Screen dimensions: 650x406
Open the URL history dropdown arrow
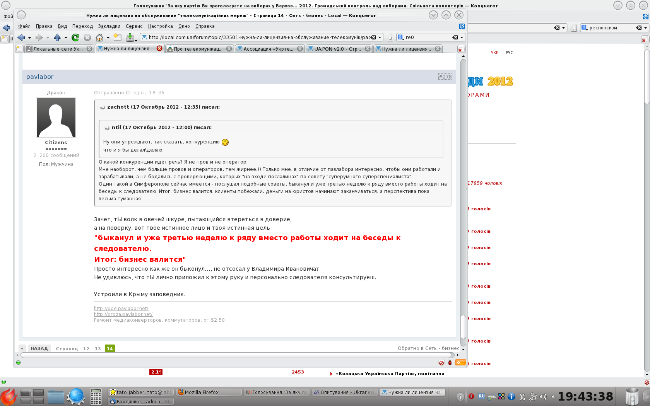[380, 38]
